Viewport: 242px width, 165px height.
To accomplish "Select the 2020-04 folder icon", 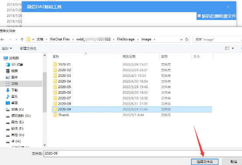I will [x=55, y=81].
